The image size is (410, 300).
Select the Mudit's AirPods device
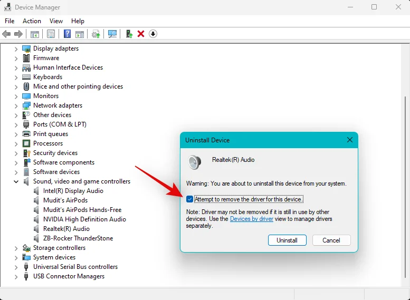coord(65,200)
